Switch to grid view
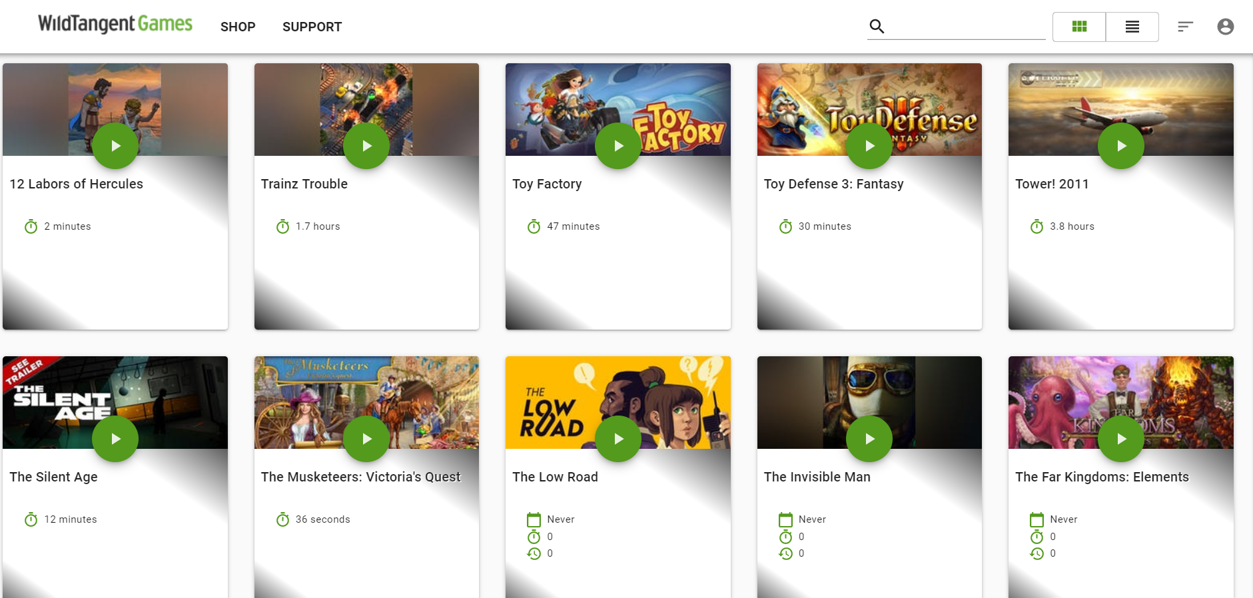 click(1079, 27)
